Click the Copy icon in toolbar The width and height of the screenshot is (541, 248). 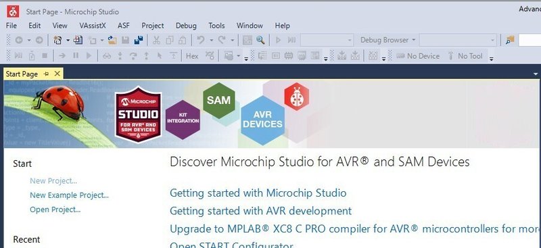point(170,40)
